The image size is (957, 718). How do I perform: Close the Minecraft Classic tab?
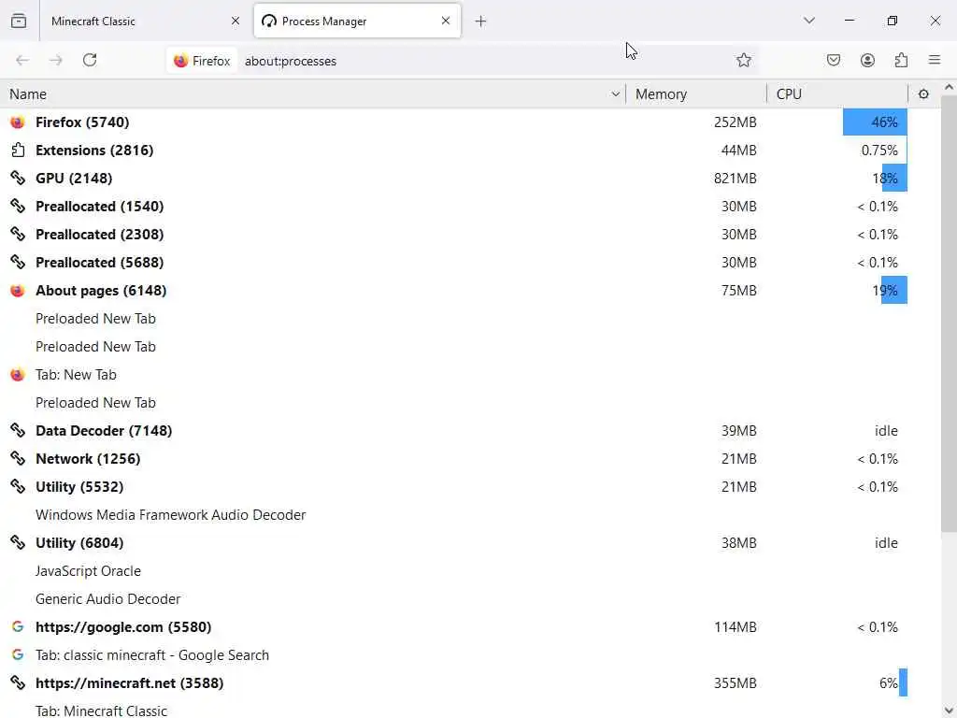[x=236, y=21]
